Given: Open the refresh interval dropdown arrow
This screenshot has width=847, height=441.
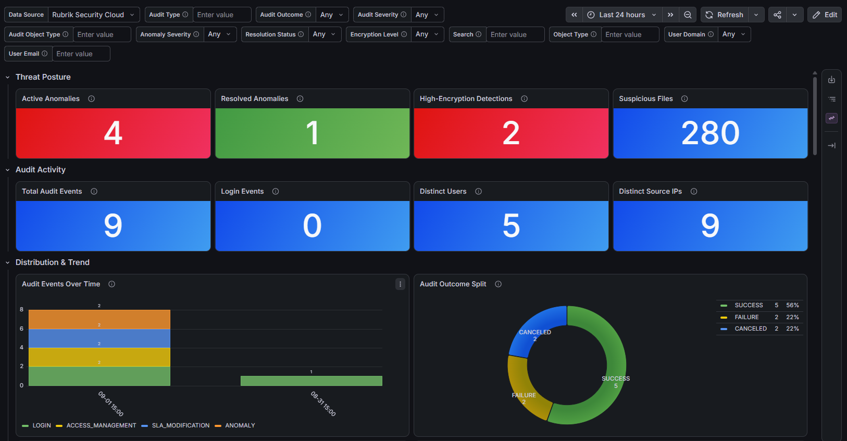Looking at the screenshot, I should [756, 15].
